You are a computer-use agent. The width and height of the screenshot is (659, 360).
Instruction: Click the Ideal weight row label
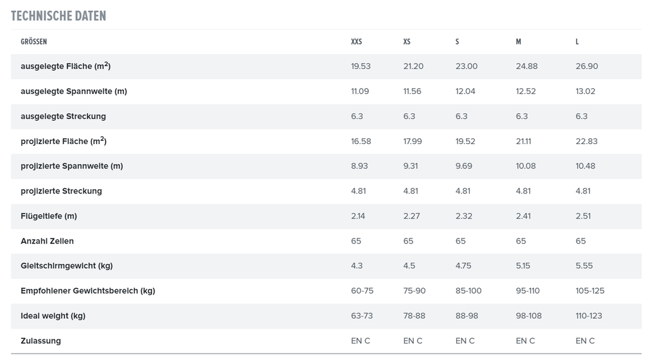coord(53,316)
